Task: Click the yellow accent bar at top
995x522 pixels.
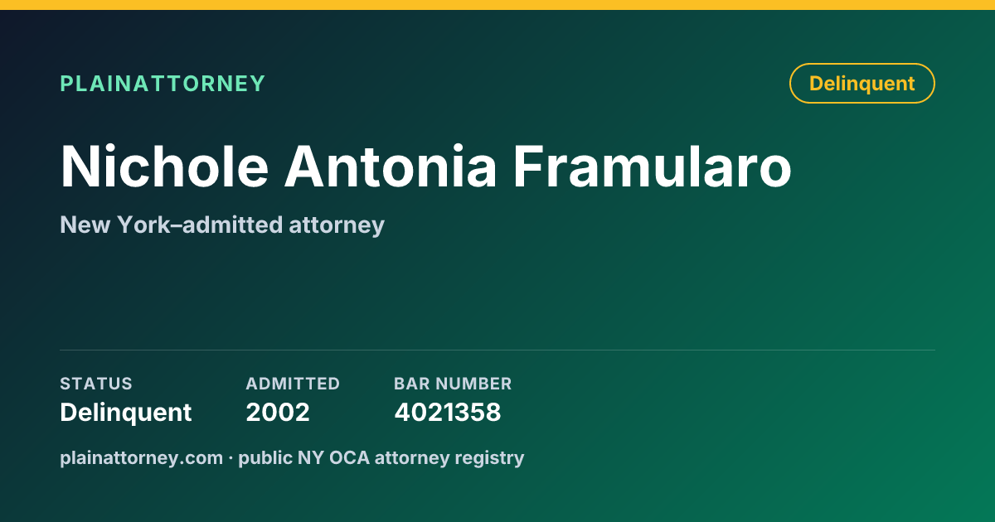Action: click(498, 5)
